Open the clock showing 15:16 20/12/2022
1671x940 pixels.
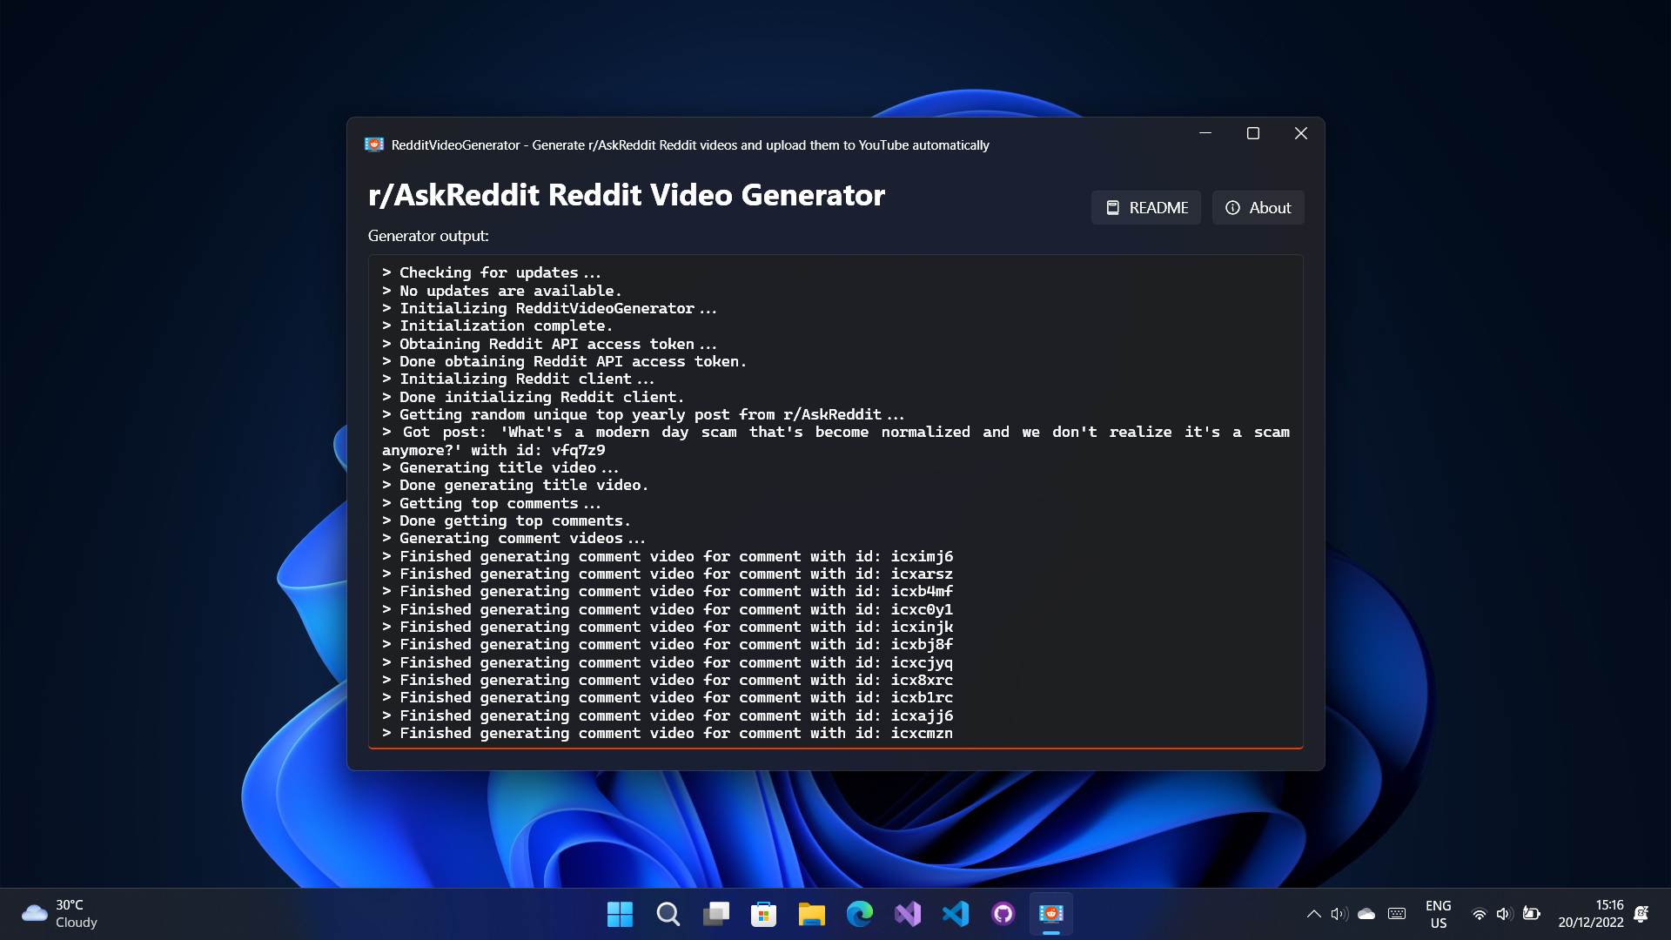pyautogui.click(x=1591, y=914)
